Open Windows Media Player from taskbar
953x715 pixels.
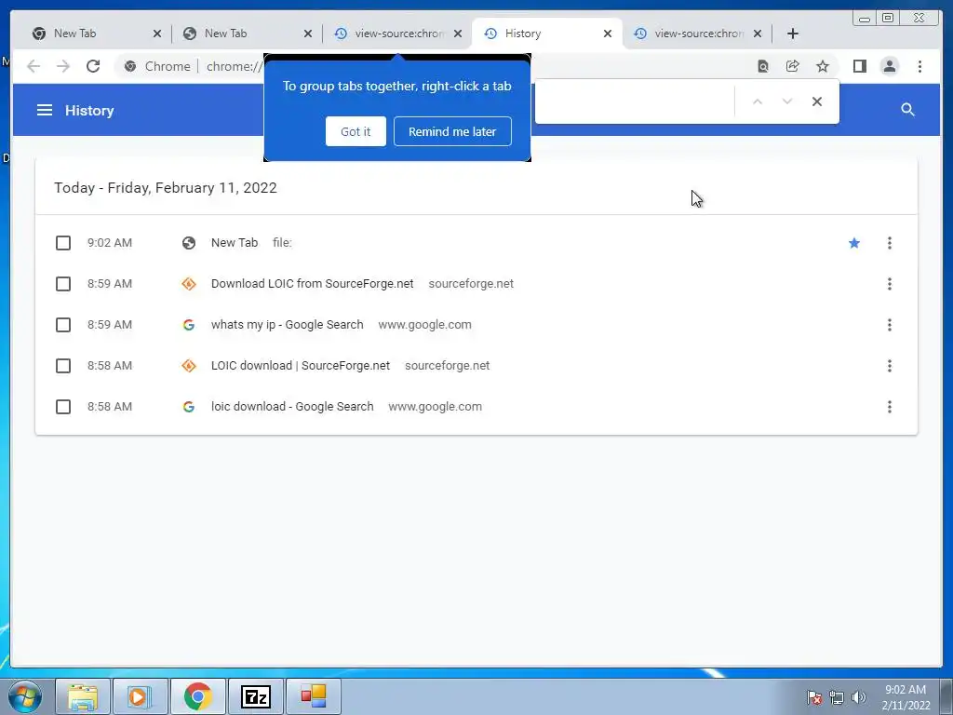point(141,696)
